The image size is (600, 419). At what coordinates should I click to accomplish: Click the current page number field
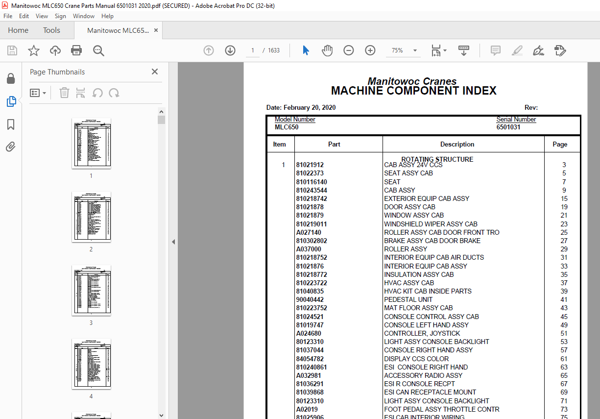(x=252, y=50)
